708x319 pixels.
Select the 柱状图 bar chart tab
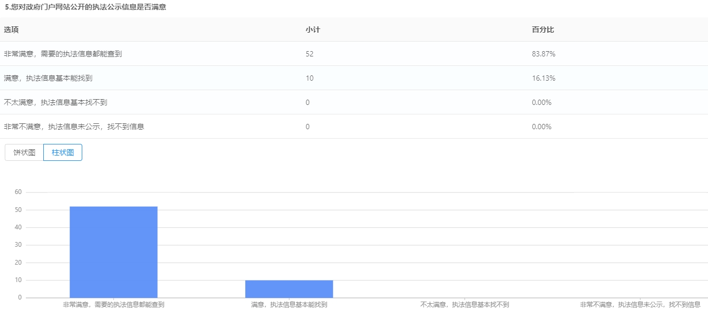tap(63, 152)
